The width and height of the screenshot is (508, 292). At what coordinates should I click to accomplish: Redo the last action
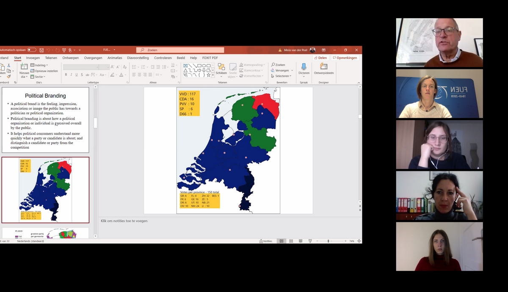(58, 50)
